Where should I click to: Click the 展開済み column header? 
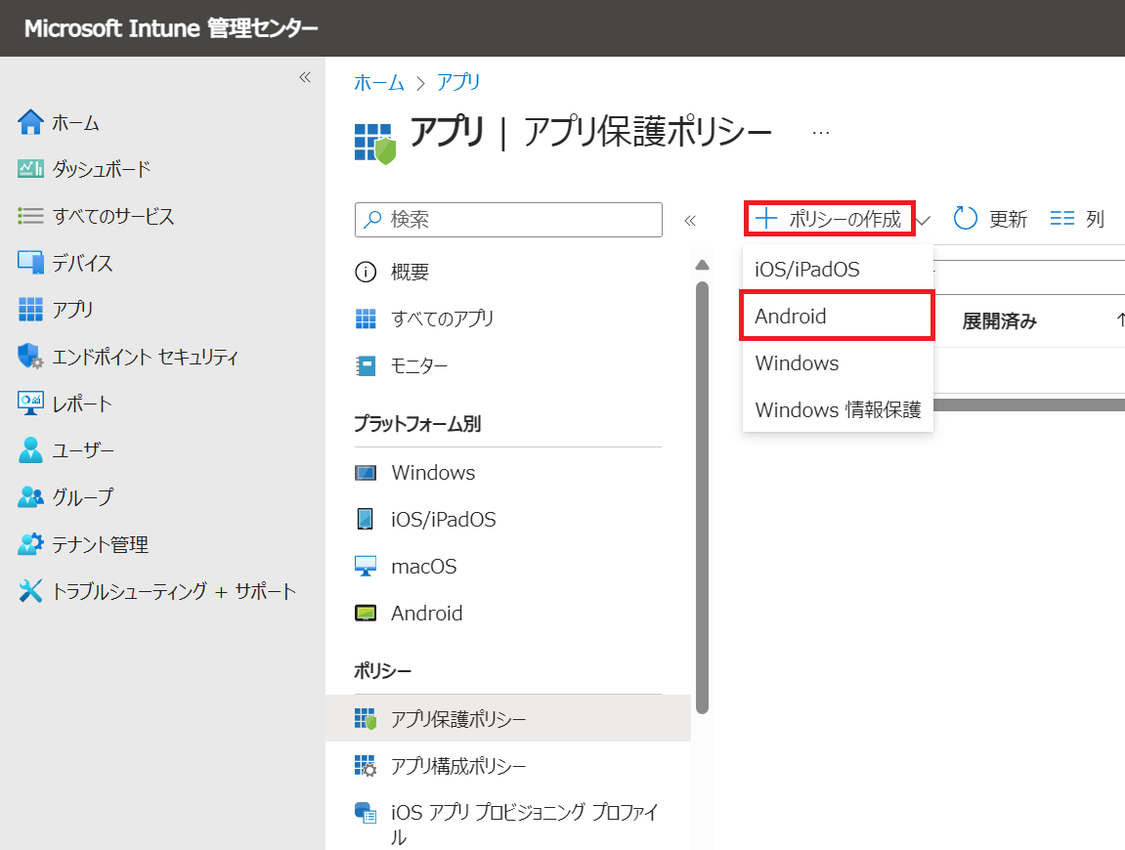[1000, 320]
